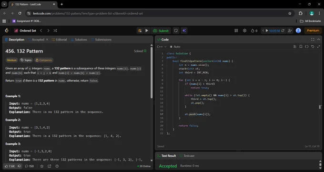This screenshot has width=324, height=172.
Task: Bookmark this page with the star
Action: tap(290, 13)
